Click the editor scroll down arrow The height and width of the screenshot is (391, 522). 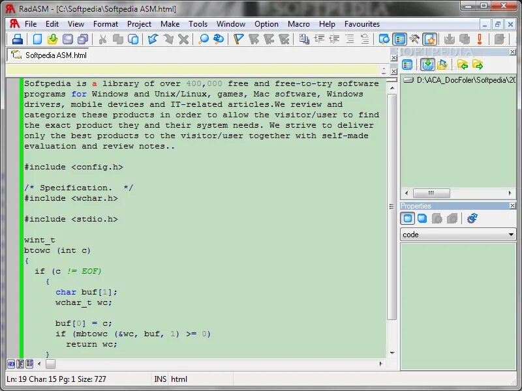(x=392, y=353)
